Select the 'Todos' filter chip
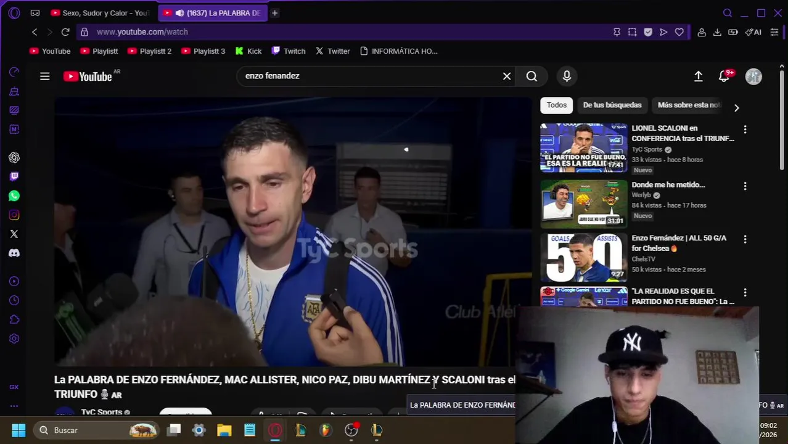Image resolution: width=788 pixels, height=444 pixels. (x=556, y=105)
